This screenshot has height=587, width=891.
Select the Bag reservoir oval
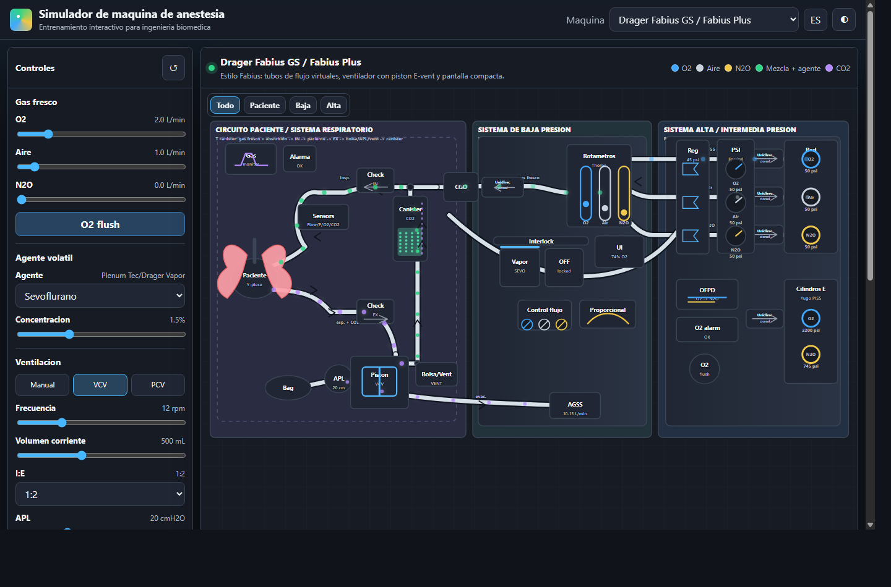pos(288,388)
